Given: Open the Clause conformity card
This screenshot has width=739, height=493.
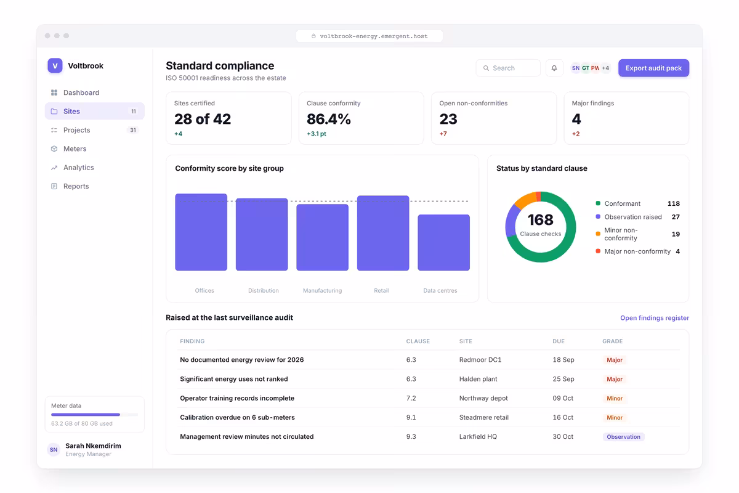Looking at the screenshot, I should [361, 118].
